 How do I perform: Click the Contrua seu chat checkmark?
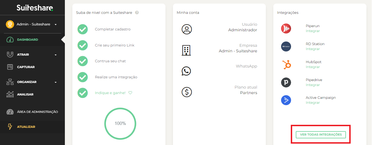click(83, 61)
